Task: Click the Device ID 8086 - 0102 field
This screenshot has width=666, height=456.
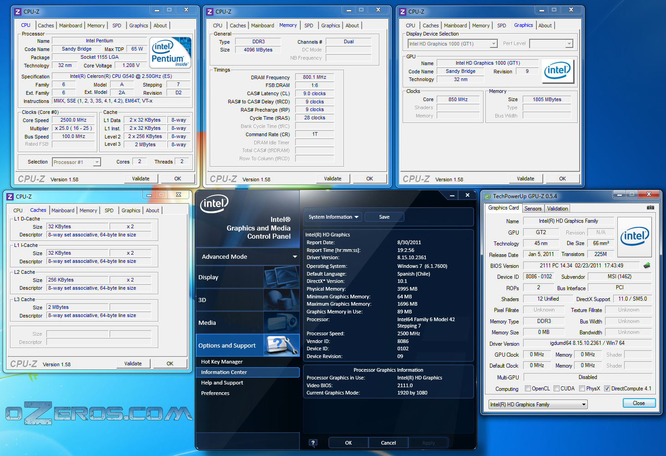Action: pyautogui.click(x=539, y=277)
